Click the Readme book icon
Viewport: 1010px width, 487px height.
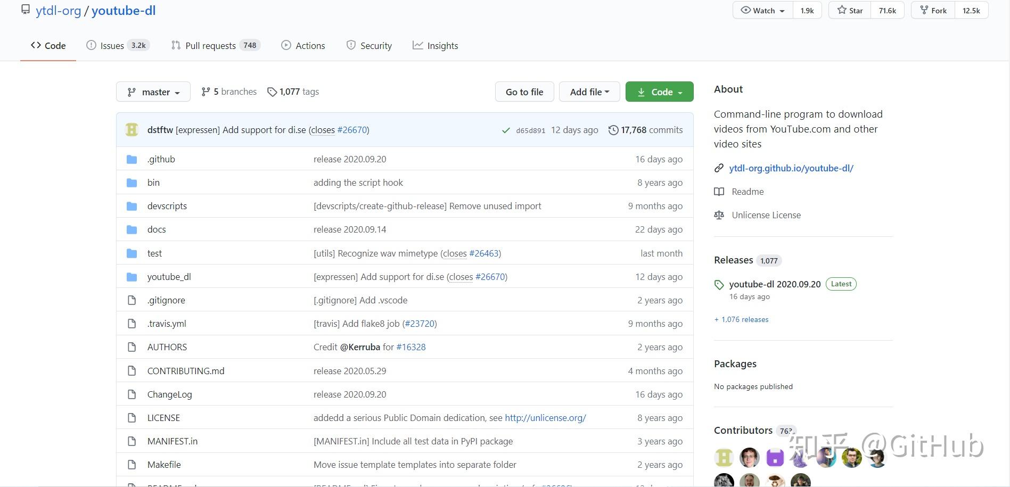719,191
